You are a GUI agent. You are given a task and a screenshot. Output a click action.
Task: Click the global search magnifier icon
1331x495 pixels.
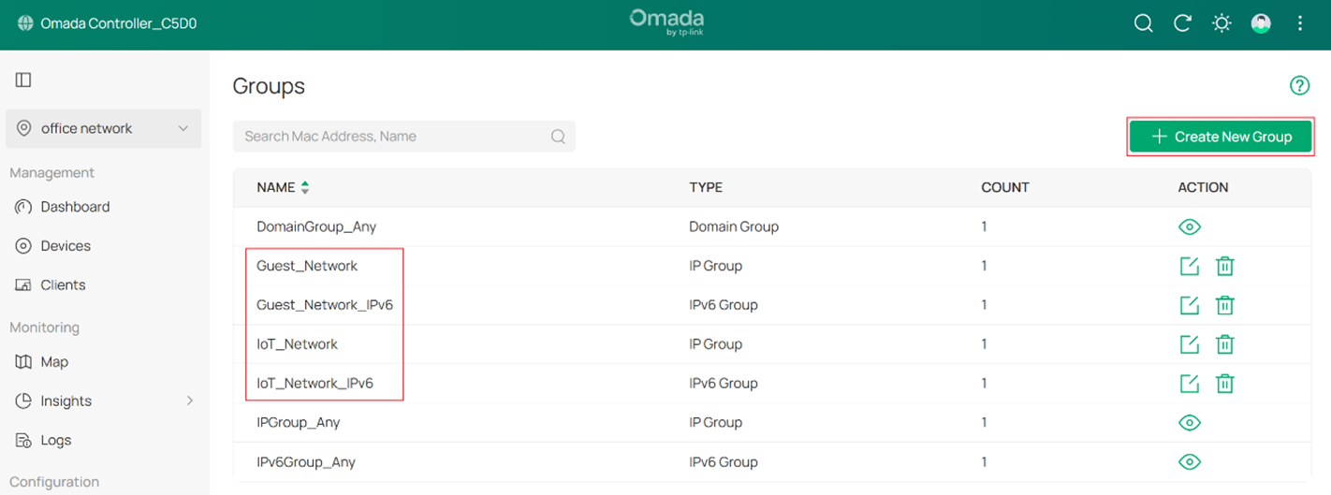click(x=1143, y=23)
